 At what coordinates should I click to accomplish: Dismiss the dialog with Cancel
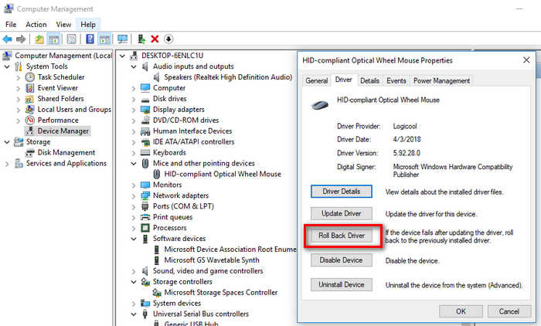[509, 311]
